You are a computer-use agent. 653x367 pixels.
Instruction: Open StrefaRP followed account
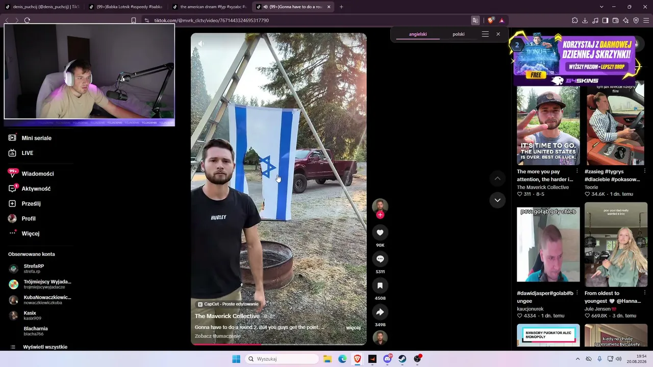(33, 269)
